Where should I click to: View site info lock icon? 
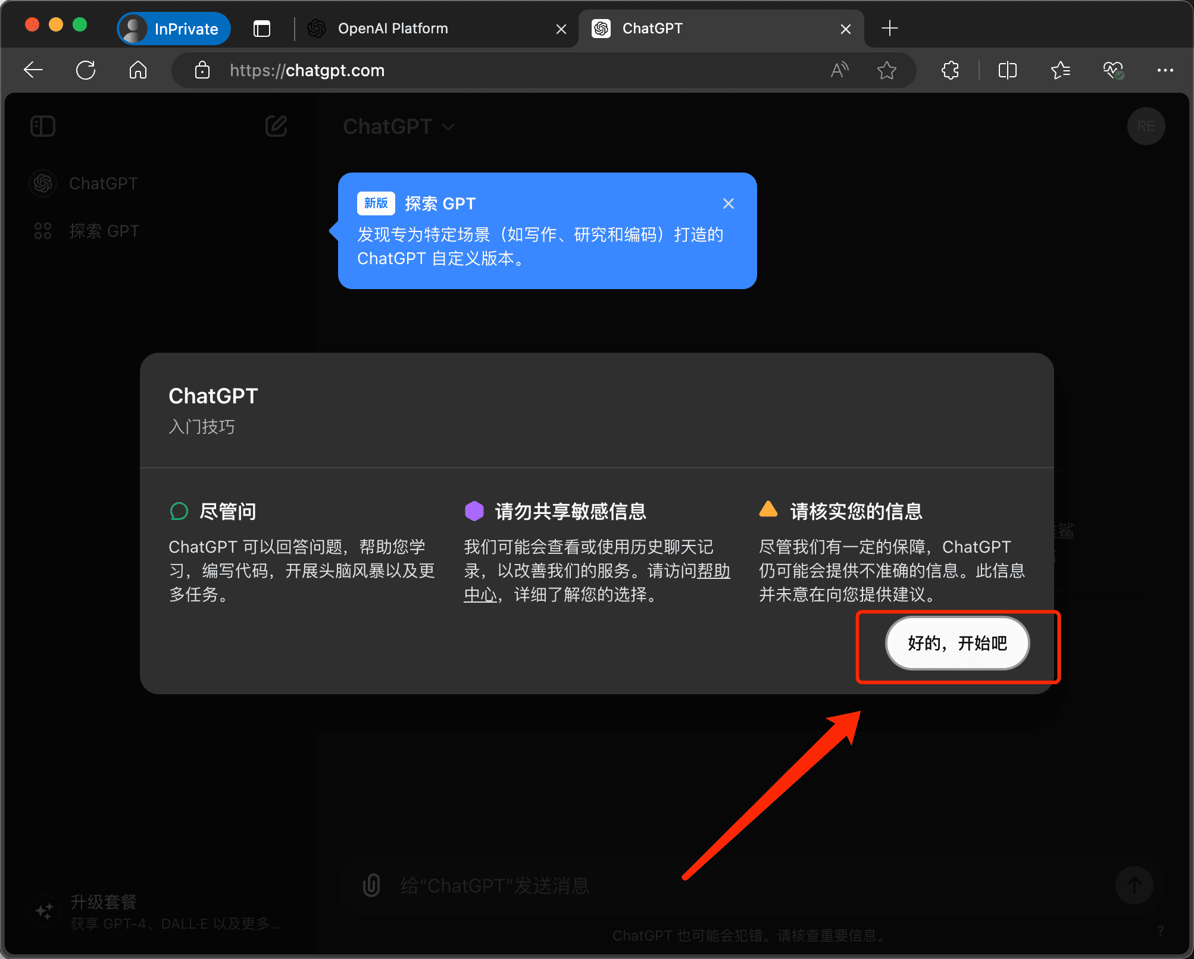pyautogui.click(x=202, y=70)
